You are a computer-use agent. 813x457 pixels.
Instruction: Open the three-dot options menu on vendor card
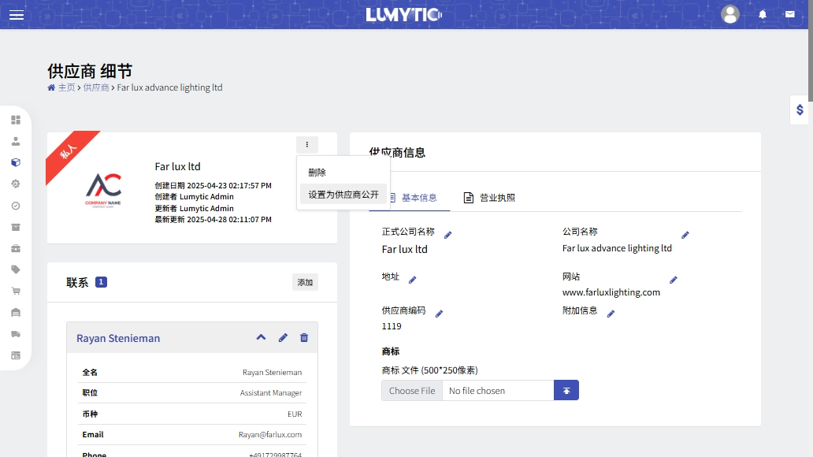306,144
